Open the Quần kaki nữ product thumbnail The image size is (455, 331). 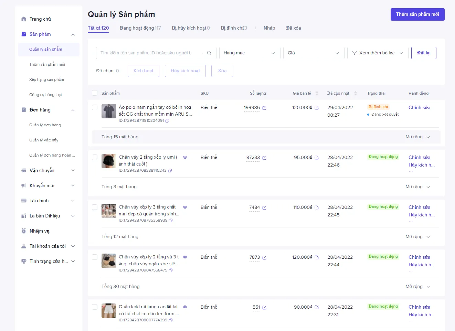pos(109,311)
